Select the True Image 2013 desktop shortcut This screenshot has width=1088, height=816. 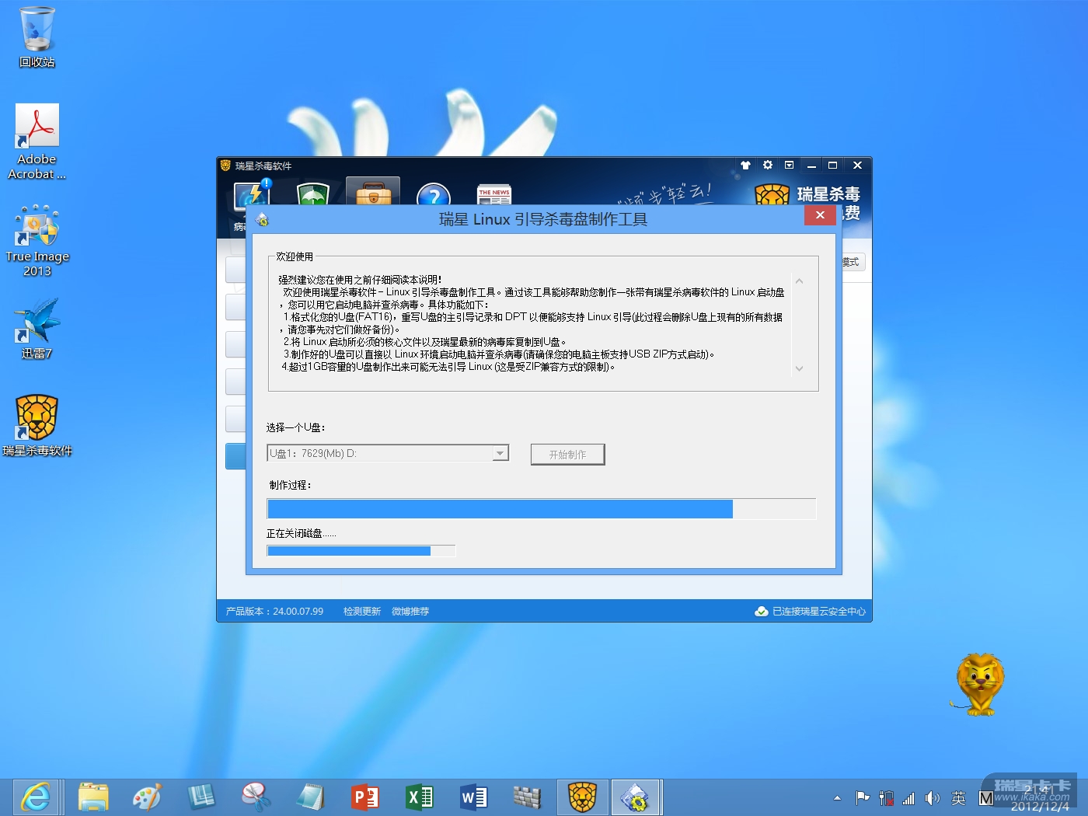(x=37, y=240)
